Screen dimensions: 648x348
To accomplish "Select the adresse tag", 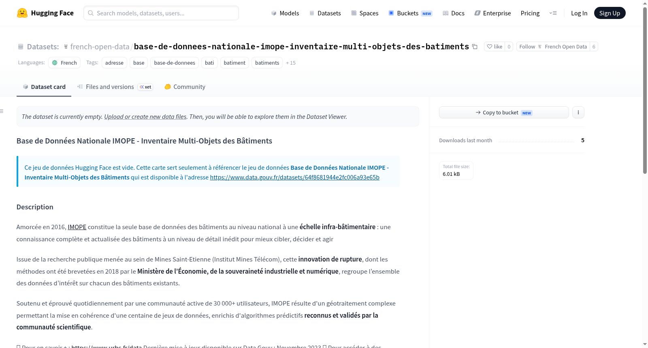I will coord(114,63).
